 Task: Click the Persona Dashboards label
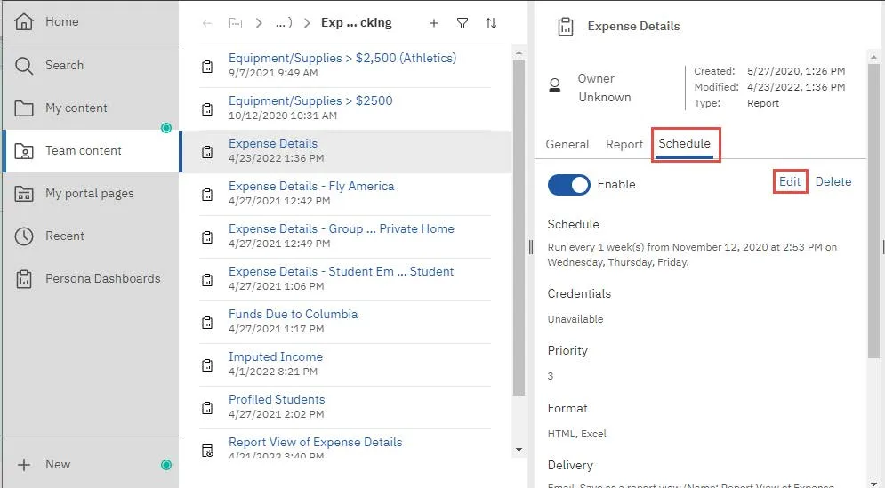(x=102, y=279)
